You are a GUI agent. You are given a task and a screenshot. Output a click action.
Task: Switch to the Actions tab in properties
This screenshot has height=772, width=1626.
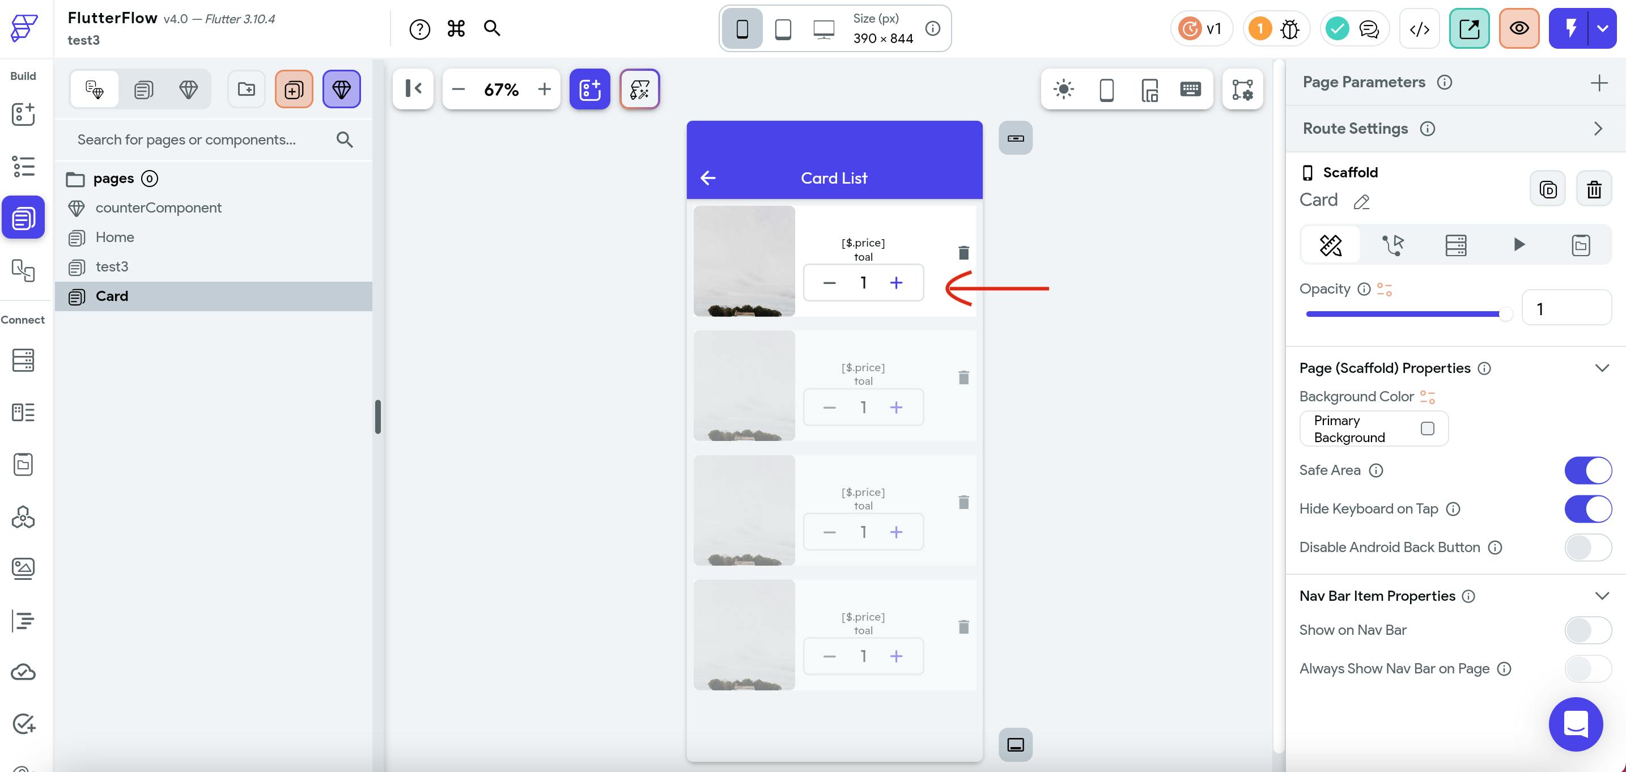pos(1392,245)
